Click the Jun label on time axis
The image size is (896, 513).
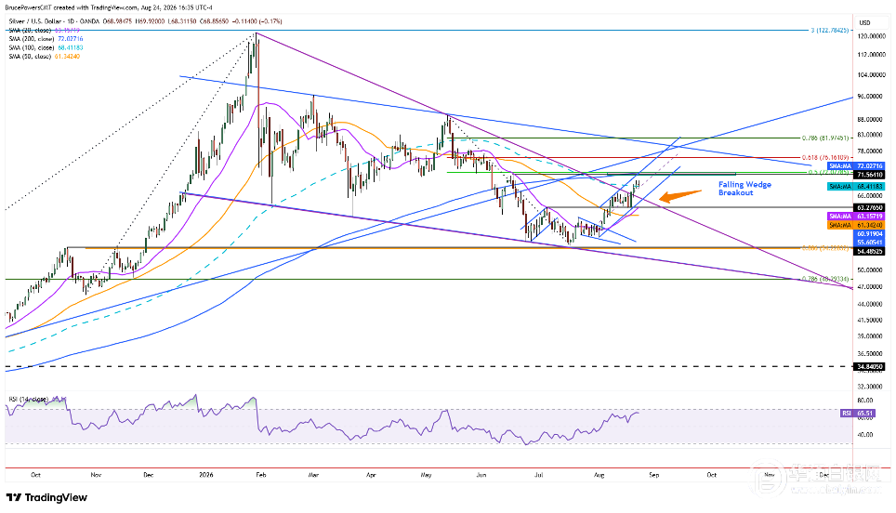pos(481,475)
